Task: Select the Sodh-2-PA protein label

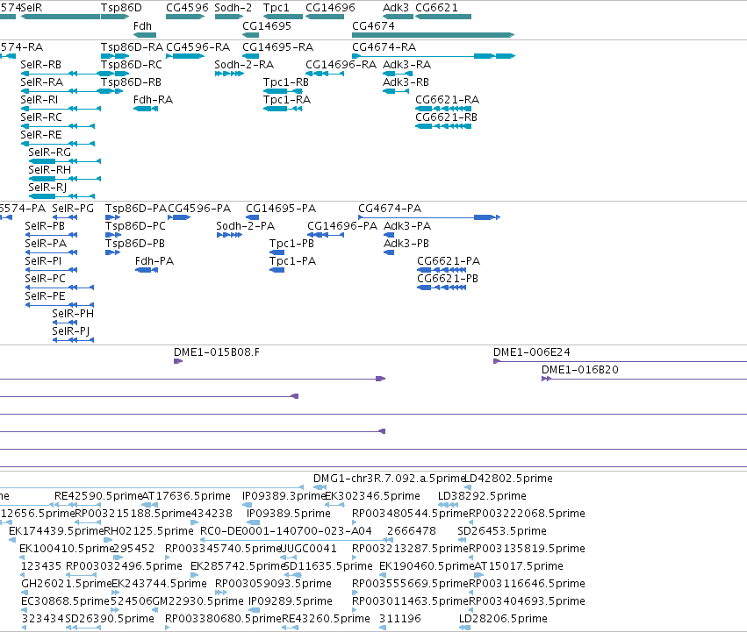Action: (x=246, y=225)
